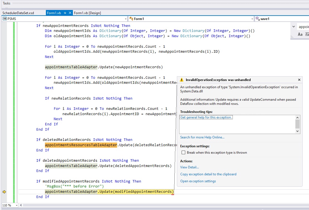Open the 110 % zoom level dropdown
Image resolution: width=309 pixels, height=210 pixels.
click(17, 205)
